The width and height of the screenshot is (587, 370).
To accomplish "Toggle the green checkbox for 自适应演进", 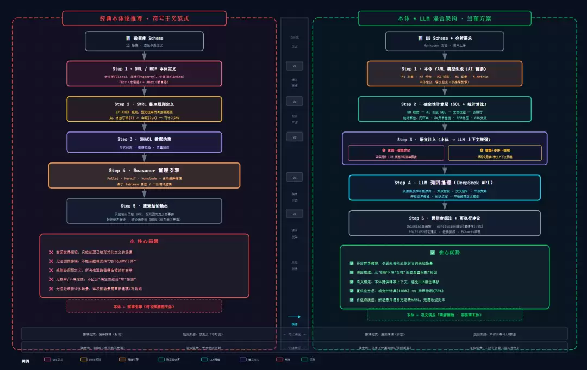I will click(x=352, y=300).
